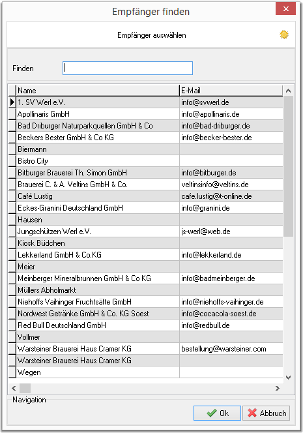The image size is (303, 433).
Task: Click the scroll up arrow of list
Action: click(x=289, y=91)
